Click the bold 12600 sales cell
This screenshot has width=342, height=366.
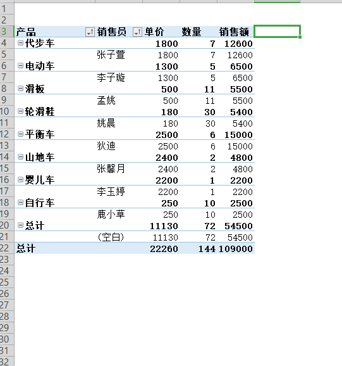pos(236,43)
